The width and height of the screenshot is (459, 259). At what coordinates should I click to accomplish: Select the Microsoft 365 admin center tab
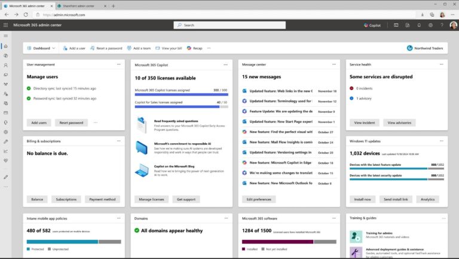[27, 6]
